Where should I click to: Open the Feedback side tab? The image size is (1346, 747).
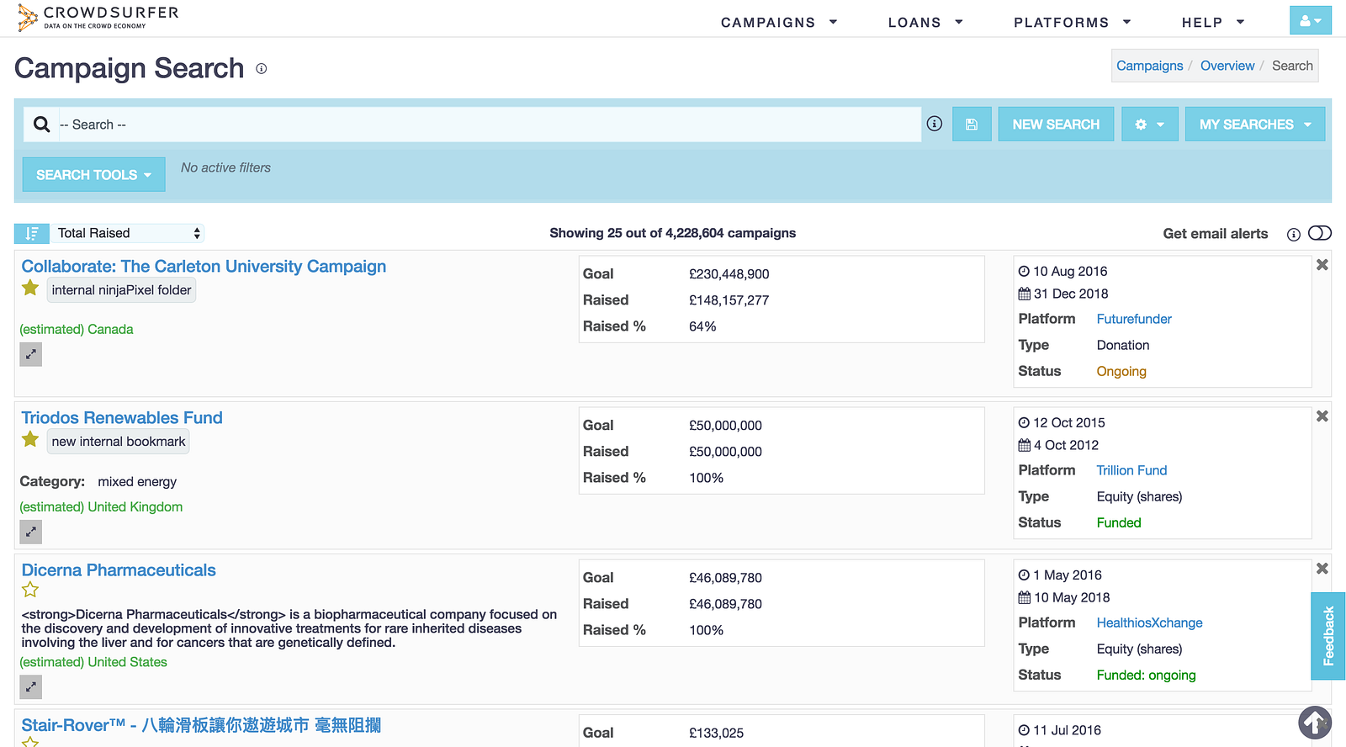1328,636
